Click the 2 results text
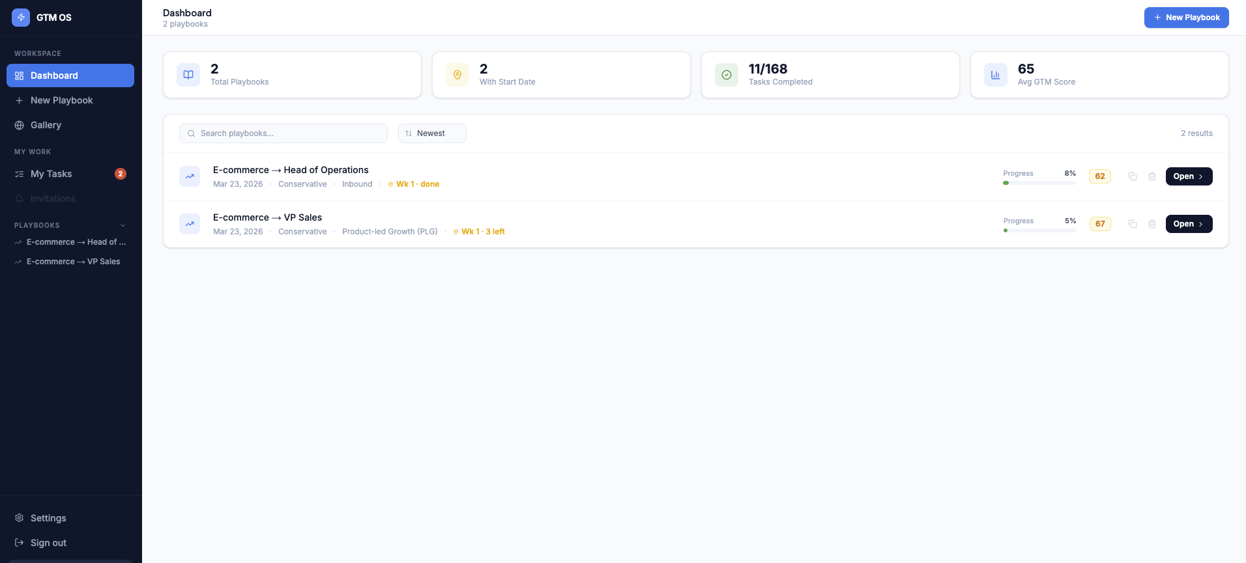Screen dimensions: 1246x563 click(x=1196, y=133)
